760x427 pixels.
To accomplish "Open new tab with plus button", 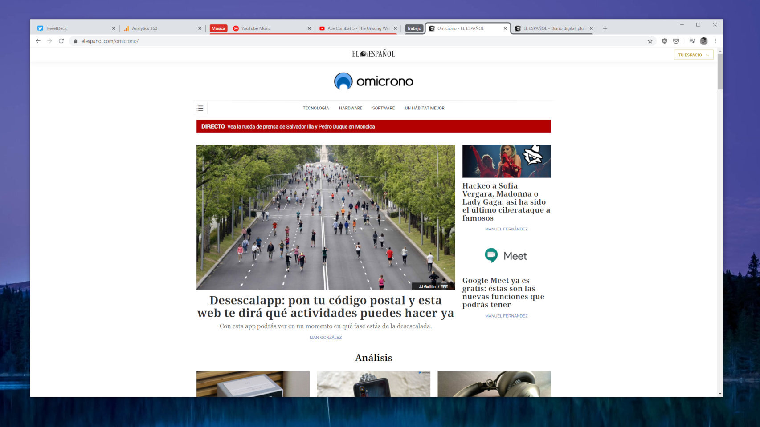I will [x=605, y=28].
